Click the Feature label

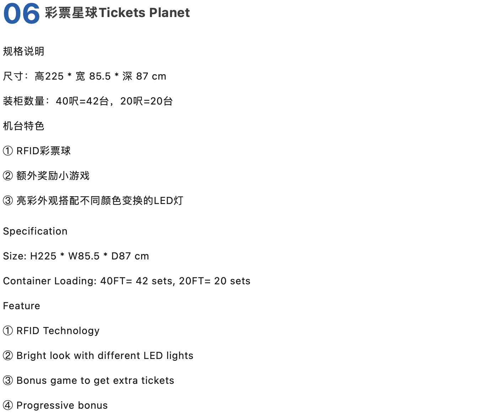[22, 306]
